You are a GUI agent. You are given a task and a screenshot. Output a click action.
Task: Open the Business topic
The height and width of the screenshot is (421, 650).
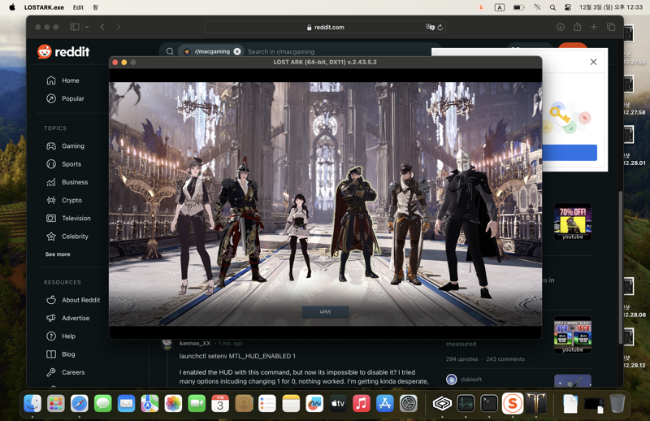(75, 182)
